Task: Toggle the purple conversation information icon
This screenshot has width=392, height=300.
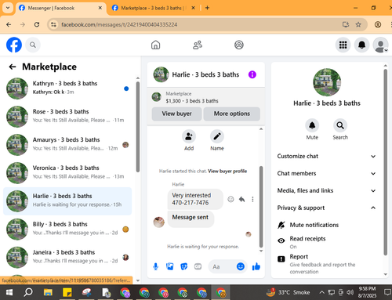Action: (252, 74)
